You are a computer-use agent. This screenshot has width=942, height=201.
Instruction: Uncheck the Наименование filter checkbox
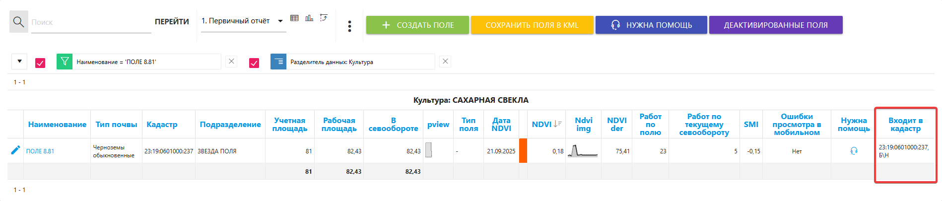coord(40,63)
